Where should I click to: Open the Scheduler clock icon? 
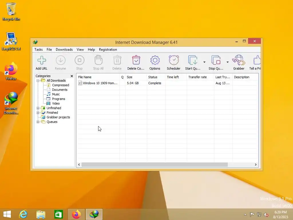tap(174, 60)
